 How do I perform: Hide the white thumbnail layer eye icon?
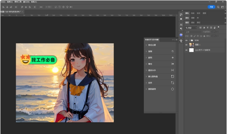tap(186, 50)
